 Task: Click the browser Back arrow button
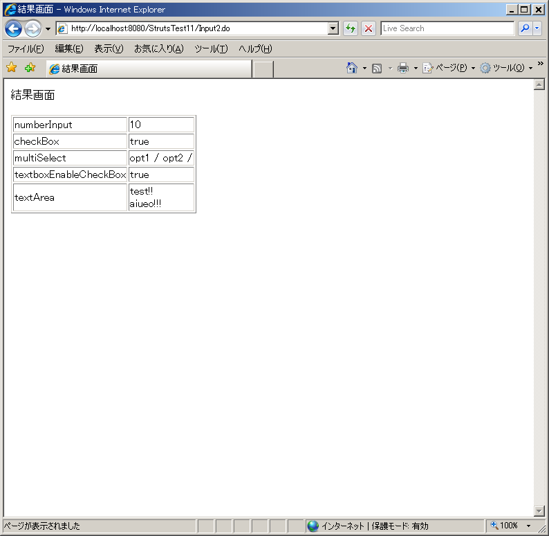click(x=14, y=28)
